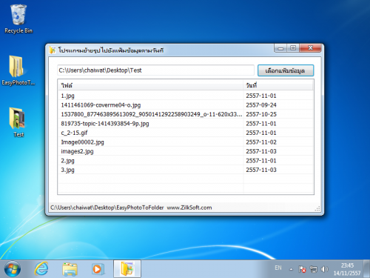370x278 pixels.
Task: Click the select-folder button beside the path
Action: click(286, 70)
